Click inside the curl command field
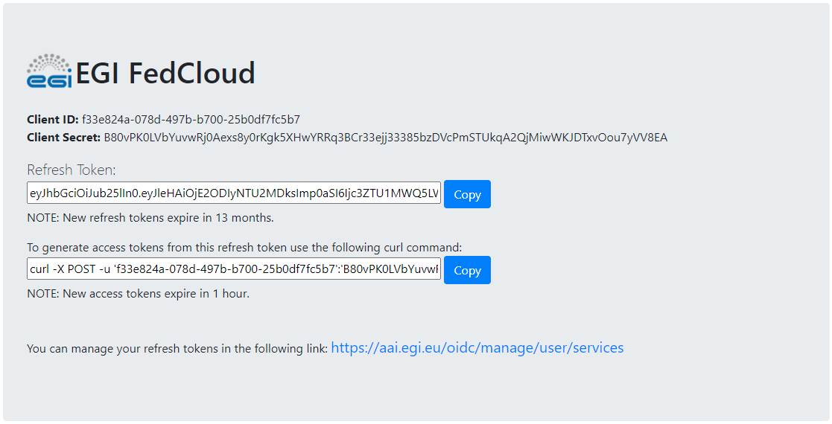Screen dimensions: 832x424 [x=234, y=269]
